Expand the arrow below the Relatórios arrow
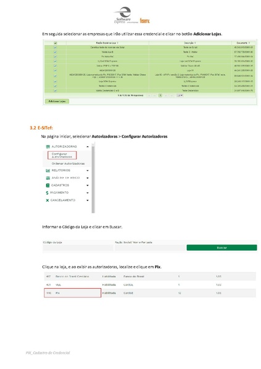This screenshot has width=261, height=369. 88,178
